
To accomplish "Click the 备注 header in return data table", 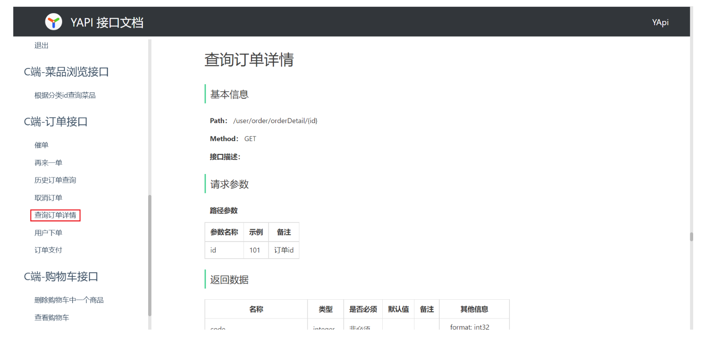I will pos(427,309).
